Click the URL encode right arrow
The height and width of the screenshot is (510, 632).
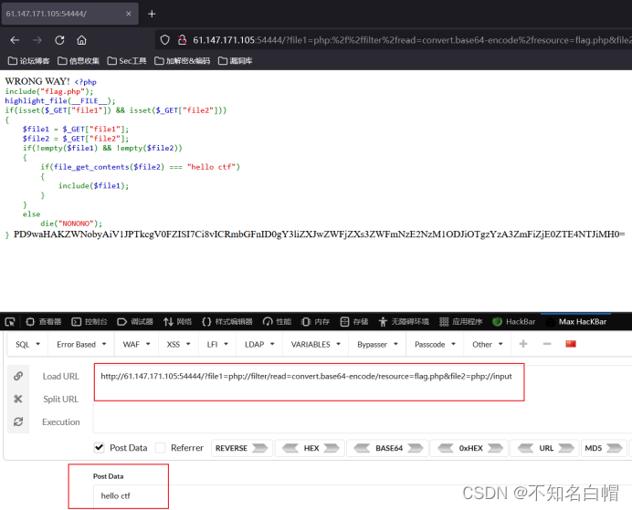coord(566,448)
